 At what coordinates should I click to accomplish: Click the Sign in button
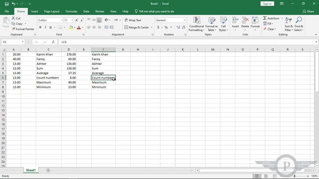tap(267, 3)
